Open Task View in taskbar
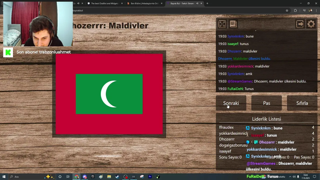The image size is (320, 180). [x=68, y=177]
